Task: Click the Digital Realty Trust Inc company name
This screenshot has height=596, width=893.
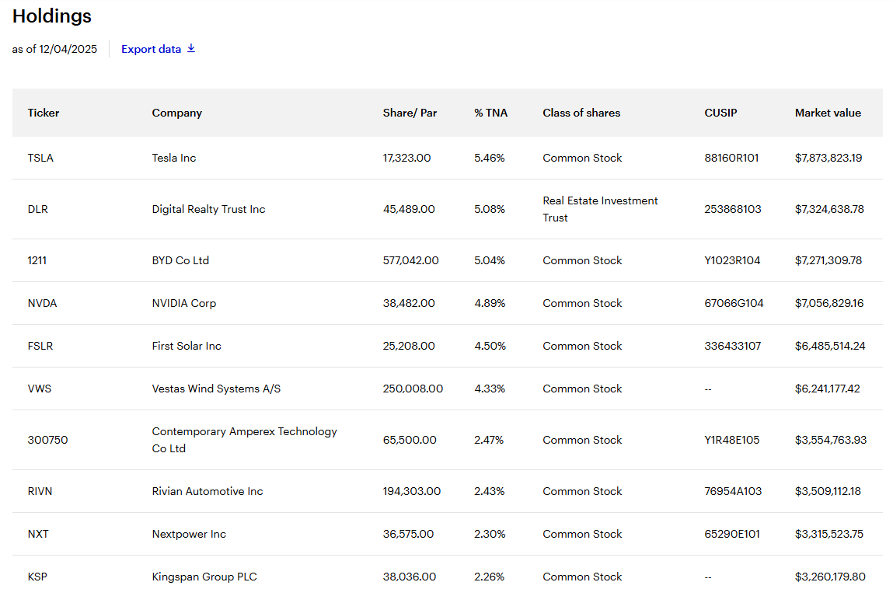Action: (208, 209)
